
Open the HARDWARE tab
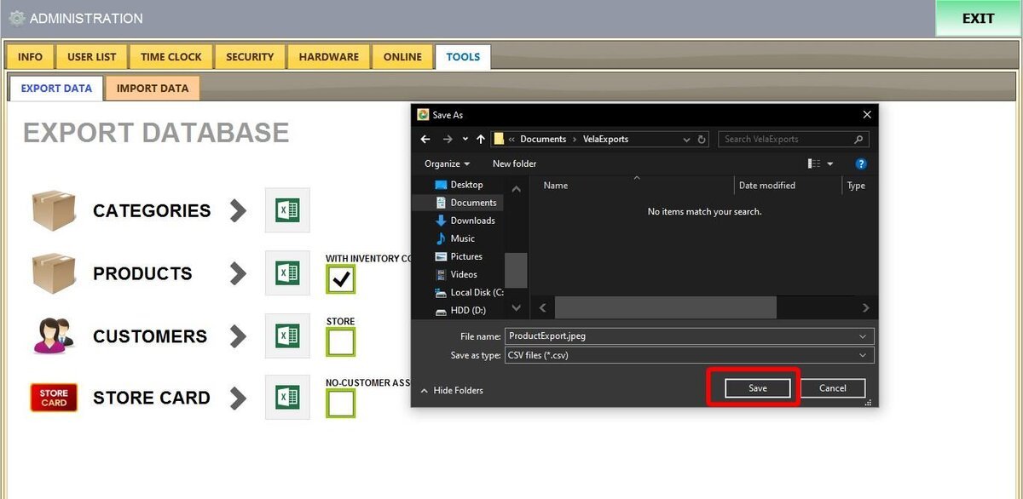coord(329,57)
